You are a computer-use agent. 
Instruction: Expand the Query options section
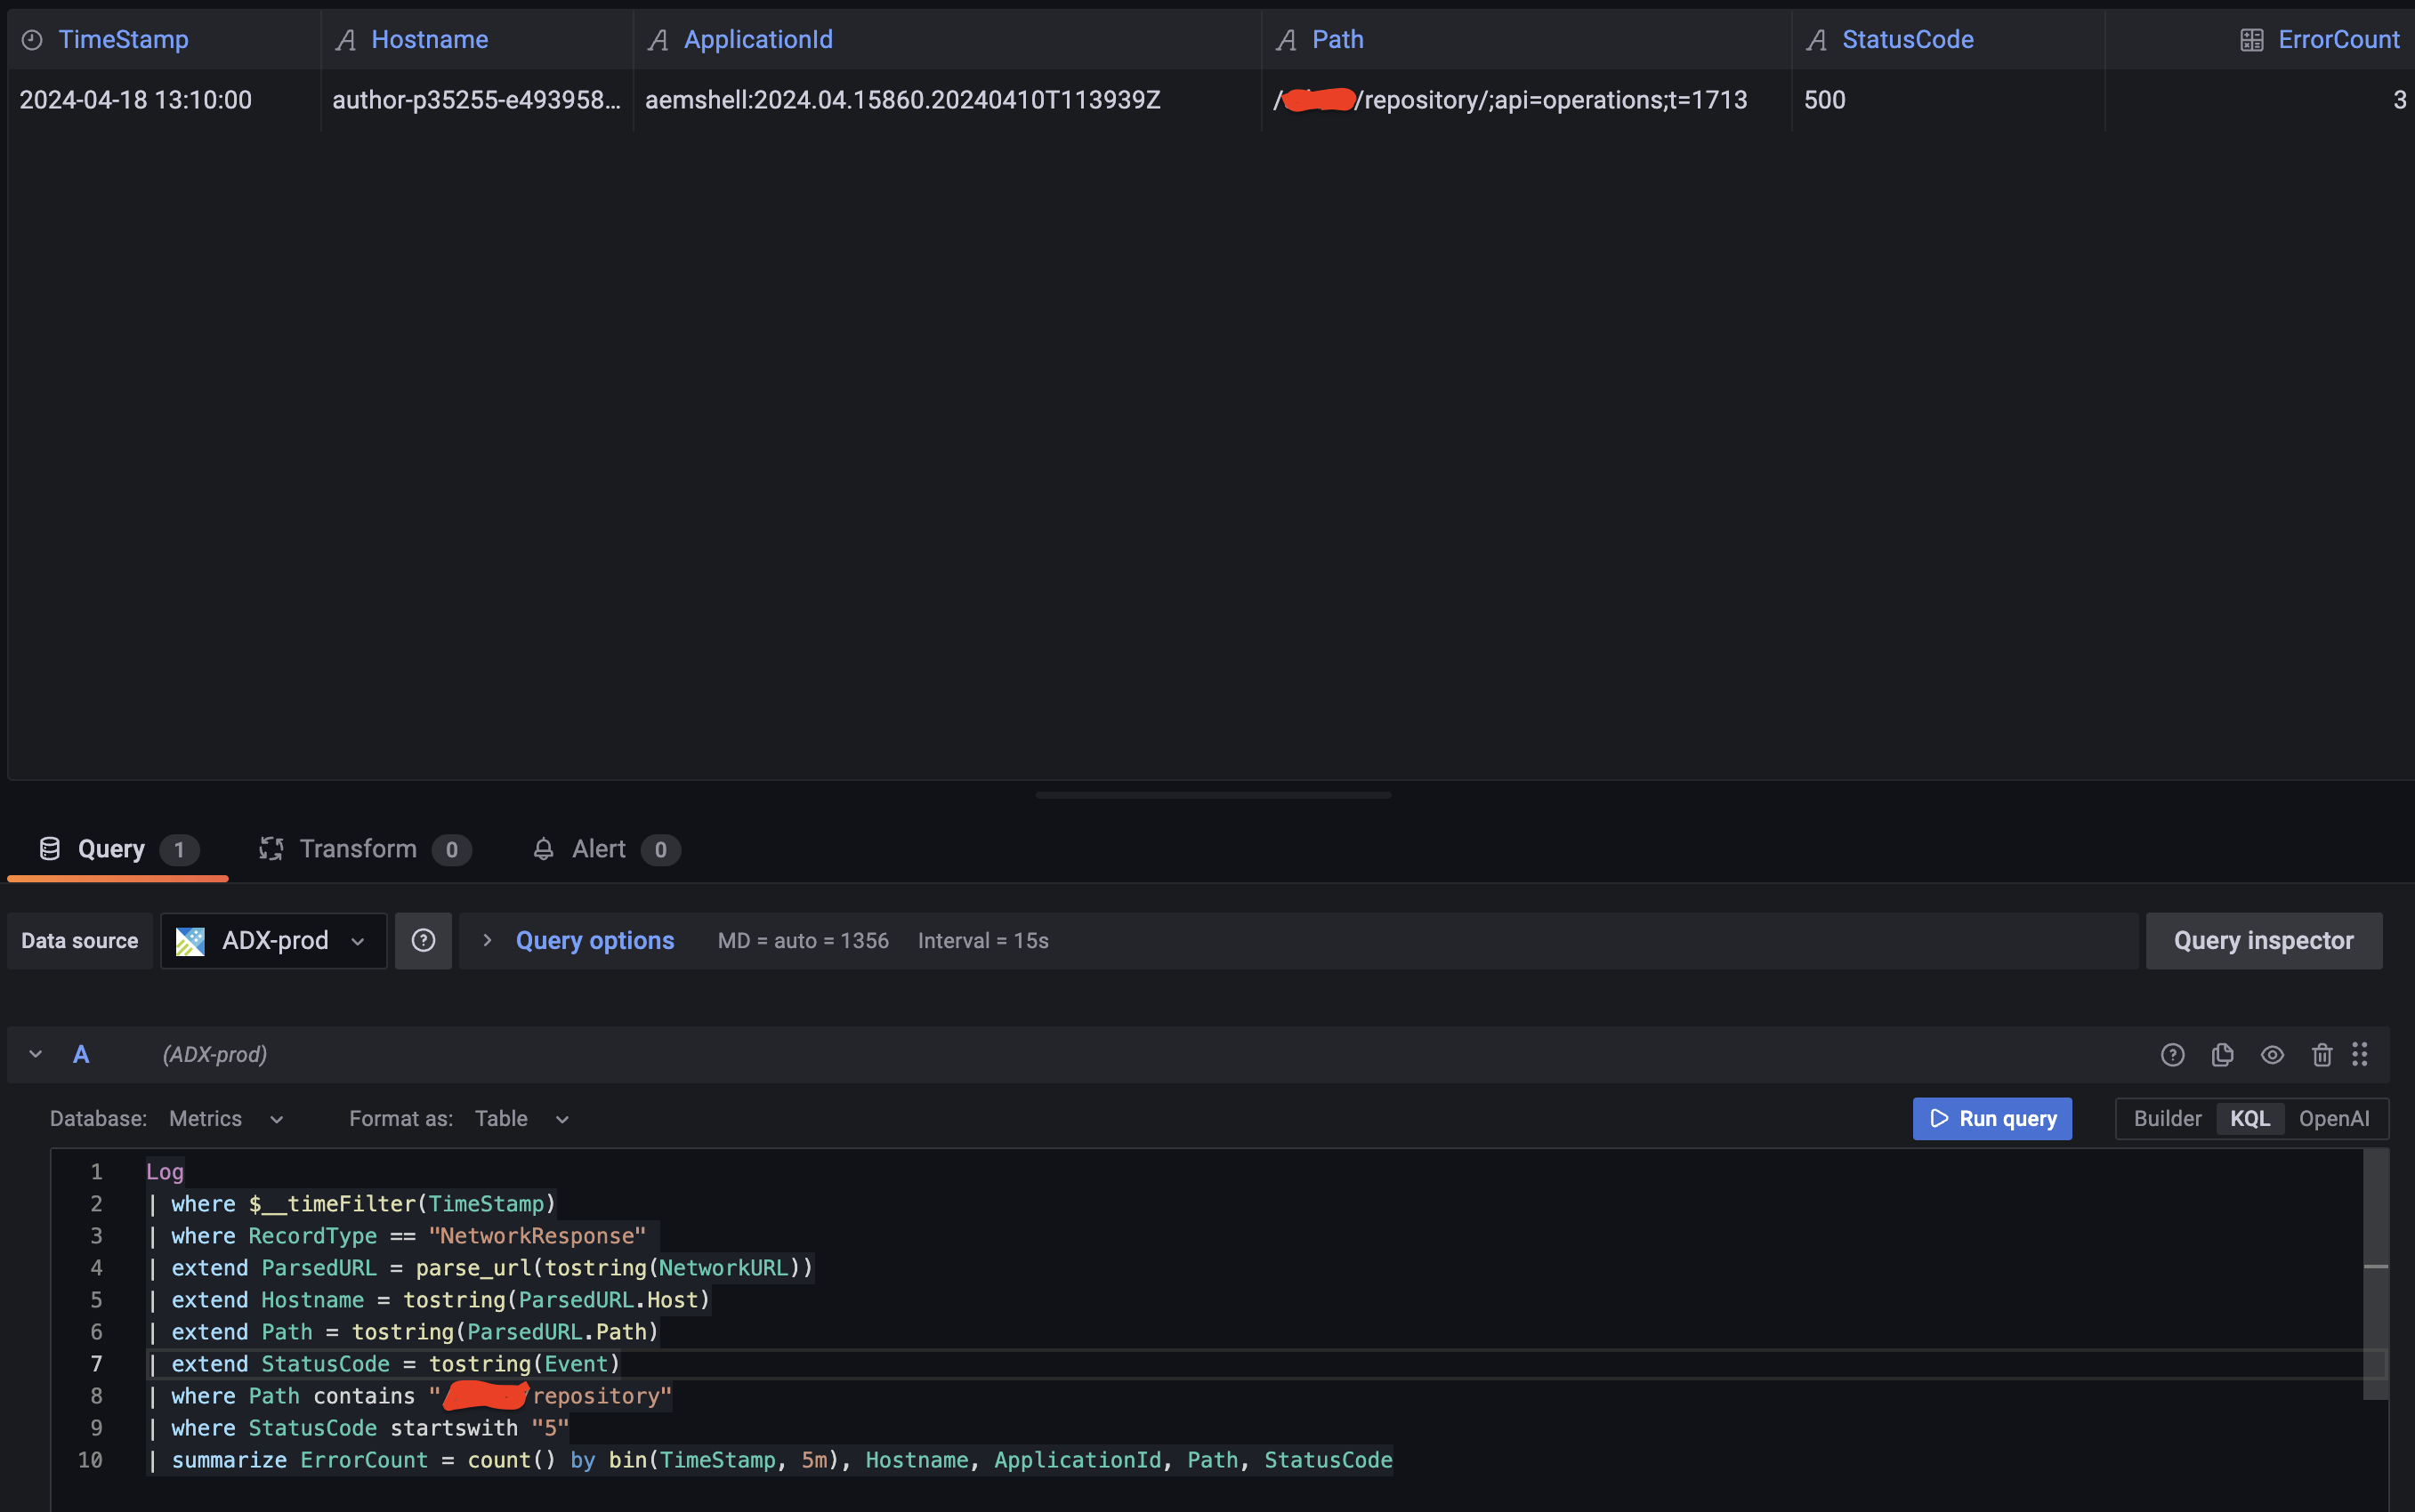pos(594,940)
